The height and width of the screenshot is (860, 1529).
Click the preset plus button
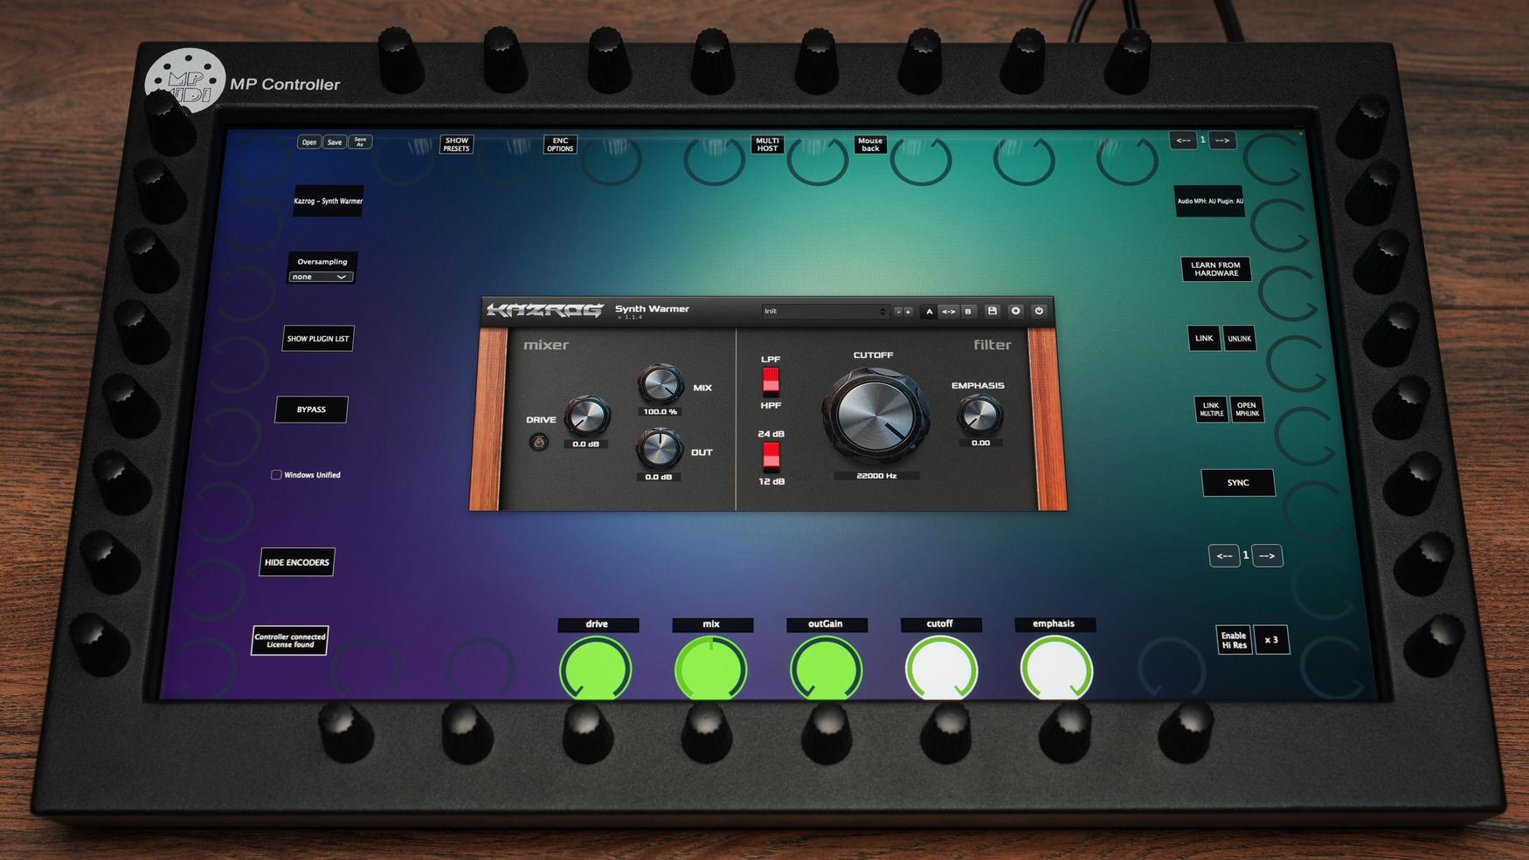[908, 312]
